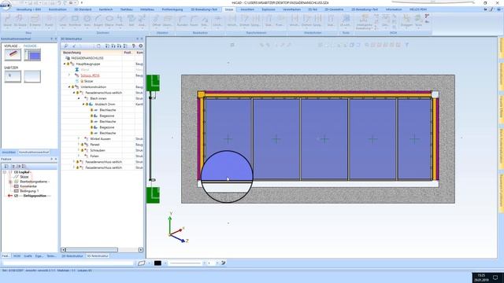
Task: Select the Bedingung 1 feature entry
Action: (29, 191)
